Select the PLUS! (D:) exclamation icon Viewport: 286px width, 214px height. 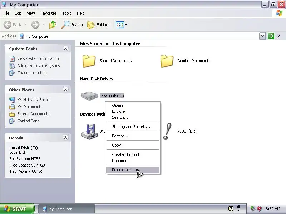click(x=167, y=131)
